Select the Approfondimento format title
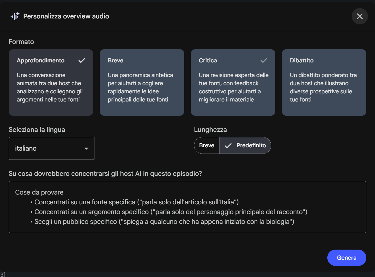The image size is (375, 277). click(x=41, y=61)
